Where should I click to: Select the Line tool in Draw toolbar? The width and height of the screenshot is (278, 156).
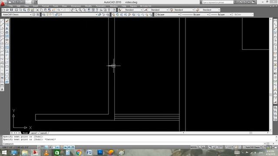2,21
